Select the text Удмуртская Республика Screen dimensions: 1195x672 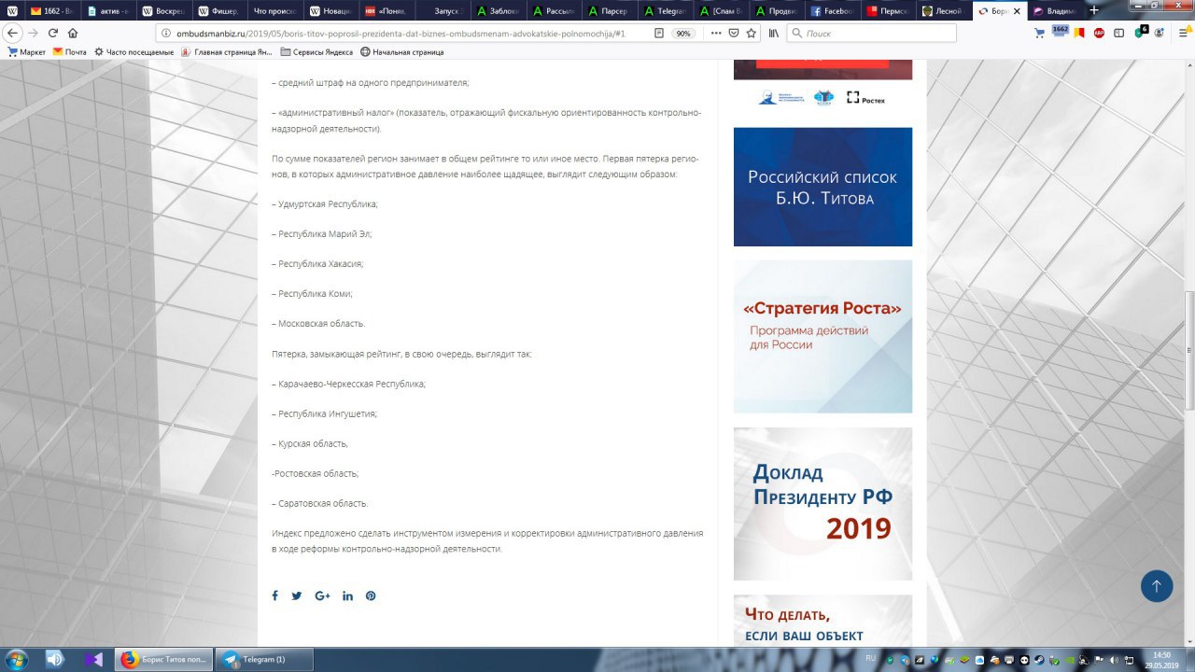pos(328,203)
